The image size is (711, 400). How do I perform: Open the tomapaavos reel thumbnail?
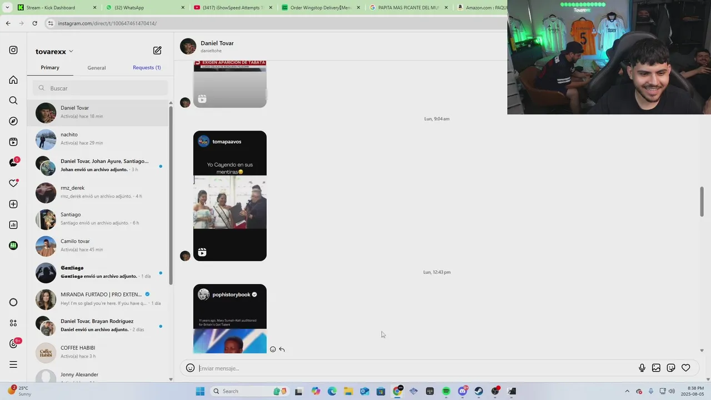[230, 196]
